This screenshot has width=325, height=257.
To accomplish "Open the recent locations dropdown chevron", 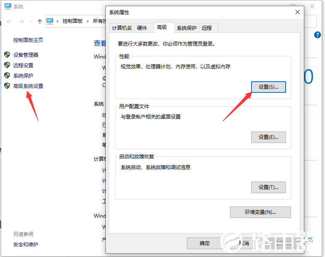I will [x=31, y=21].
